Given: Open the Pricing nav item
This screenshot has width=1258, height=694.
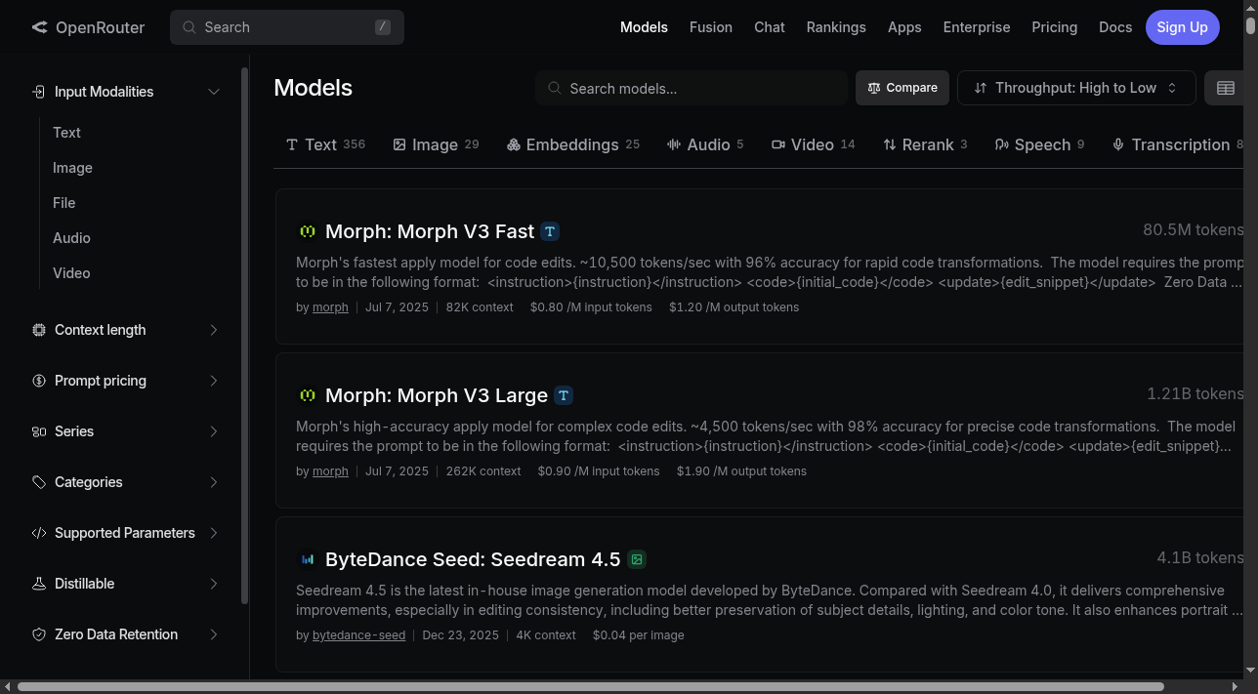Looking at the screenshot, I should pos(1055,27).
